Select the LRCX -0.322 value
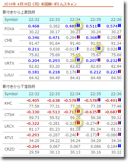 click(x=33, y=123)
